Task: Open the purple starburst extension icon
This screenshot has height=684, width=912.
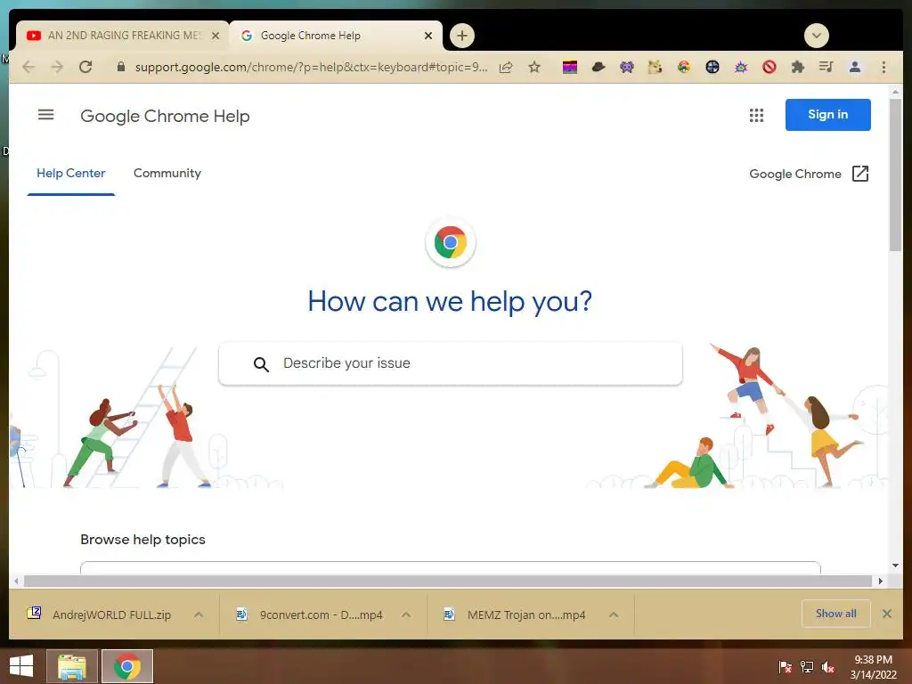Action: (741, 67)
